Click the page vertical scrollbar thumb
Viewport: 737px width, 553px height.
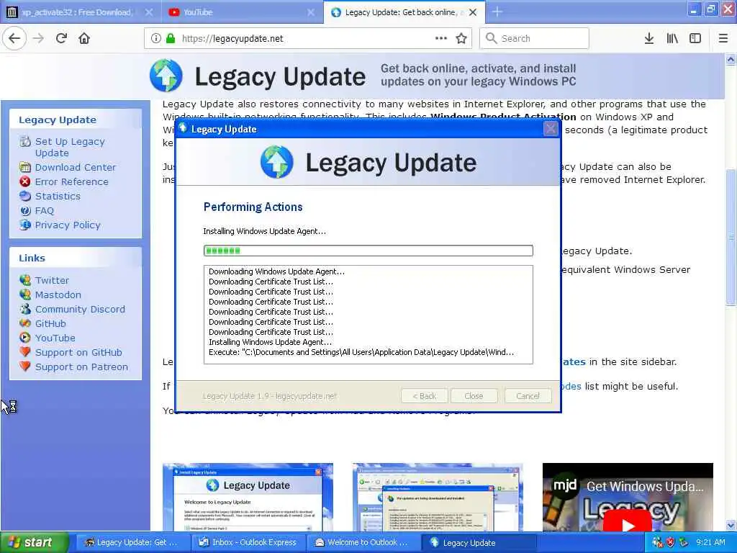point(731,238)
